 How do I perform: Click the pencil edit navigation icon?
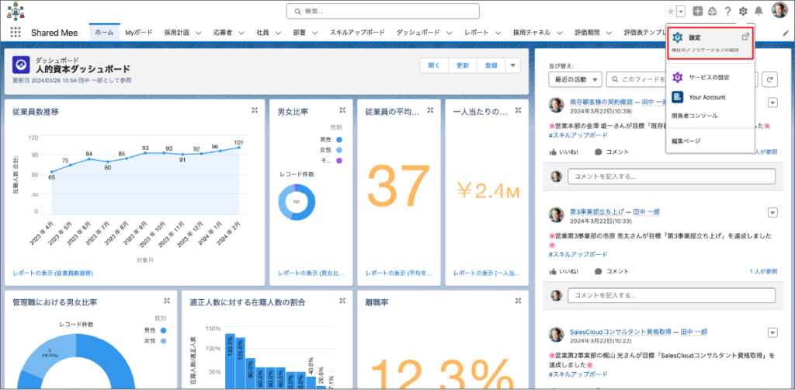pyautogui.click(x=786, y=33)
